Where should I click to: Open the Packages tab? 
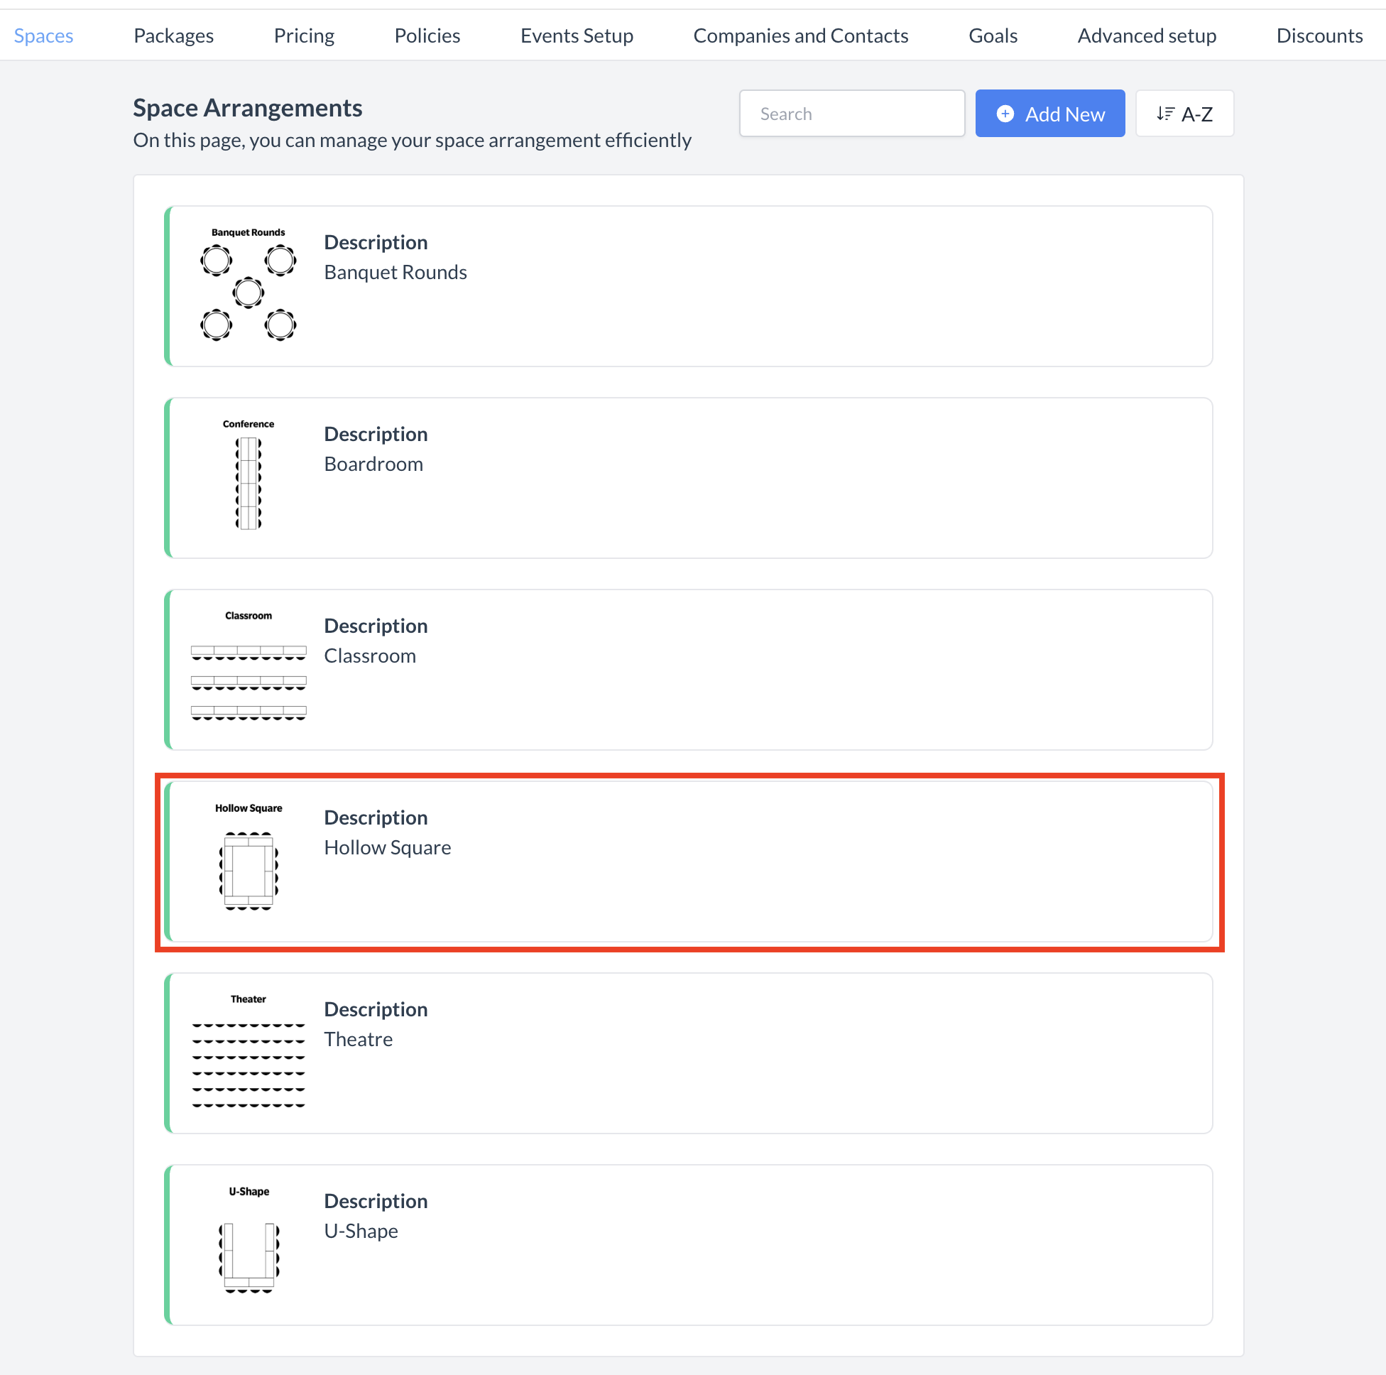(174, 36)
